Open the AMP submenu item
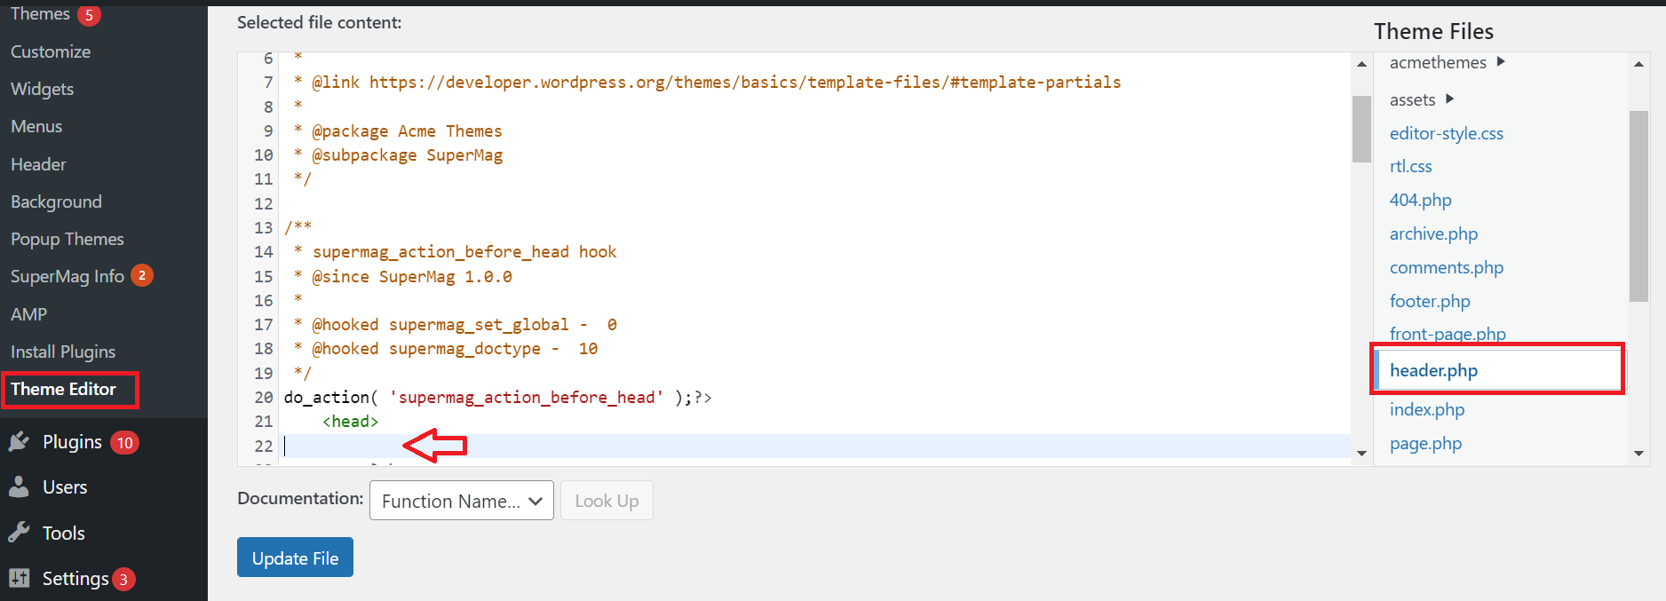The height and width of the screenshot is (601, 1666). (28, 314)
